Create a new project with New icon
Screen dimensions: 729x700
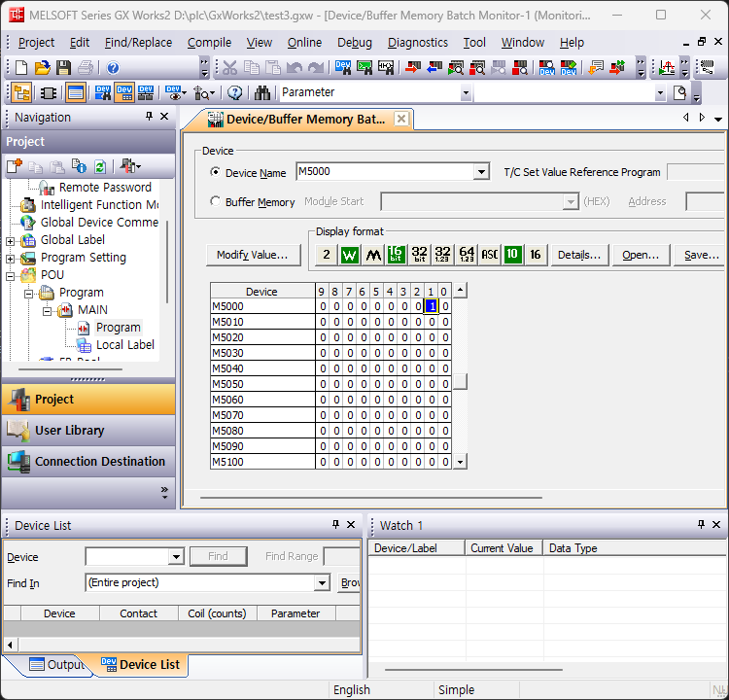[x=21, y=68]
